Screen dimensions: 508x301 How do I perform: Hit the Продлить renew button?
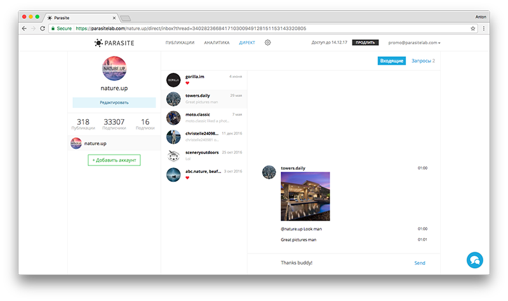click(365, 42)
